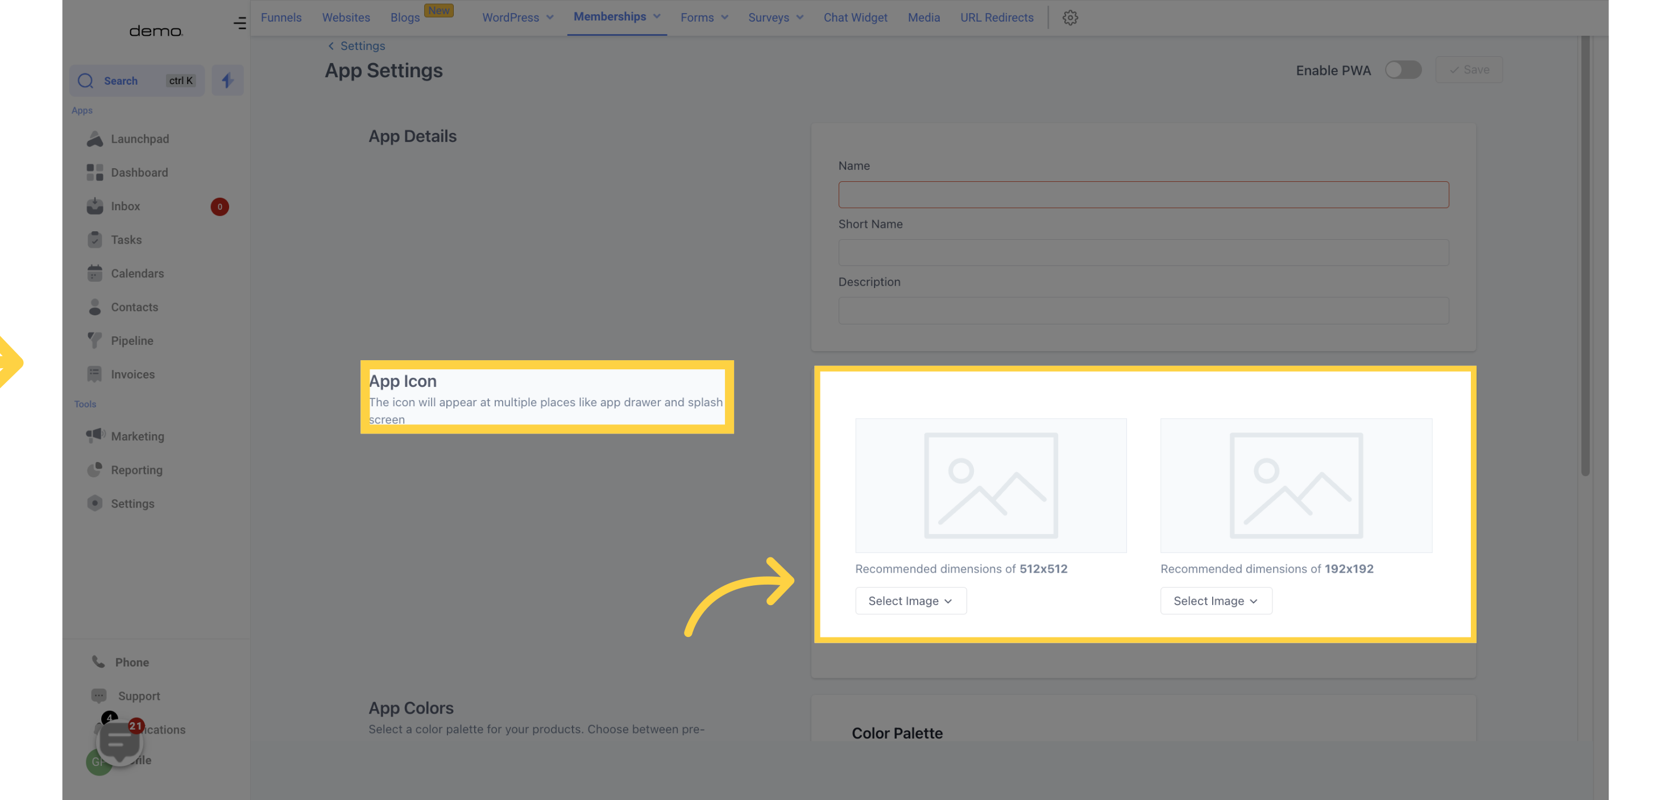Open the URL Redirects tab
1671x800 pixels.
pyautogui.click(x=996, y=18)
